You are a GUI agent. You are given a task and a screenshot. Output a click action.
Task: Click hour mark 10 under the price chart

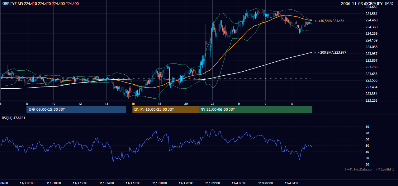54,104
